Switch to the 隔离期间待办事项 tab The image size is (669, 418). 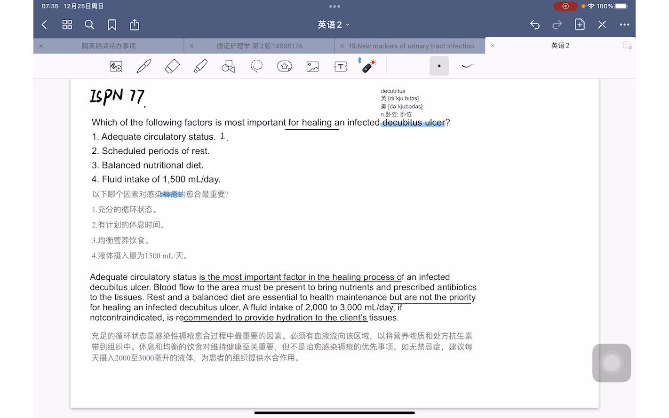point(109,46)
